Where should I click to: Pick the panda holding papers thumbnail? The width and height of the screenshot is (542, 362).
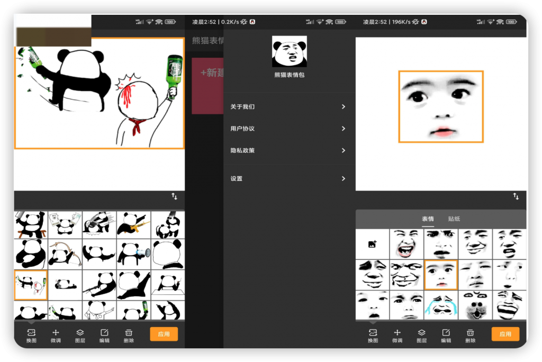65,225
